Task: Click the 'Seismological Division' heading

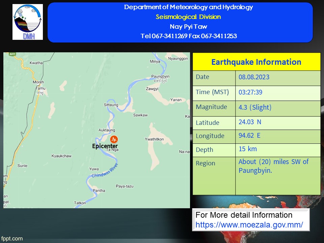Action: click(188, 17)
